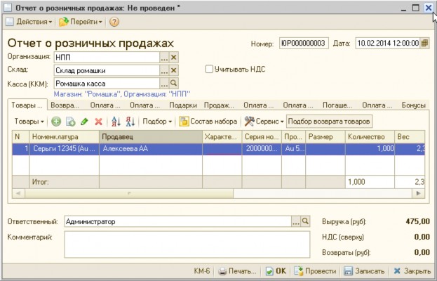Click the scrollbar left arrow

(18, 193)
